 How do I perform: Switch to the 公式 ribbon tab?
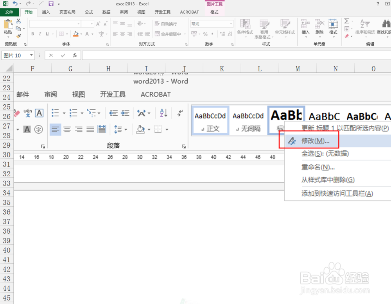pyautogui.click(x=89, y=12)
